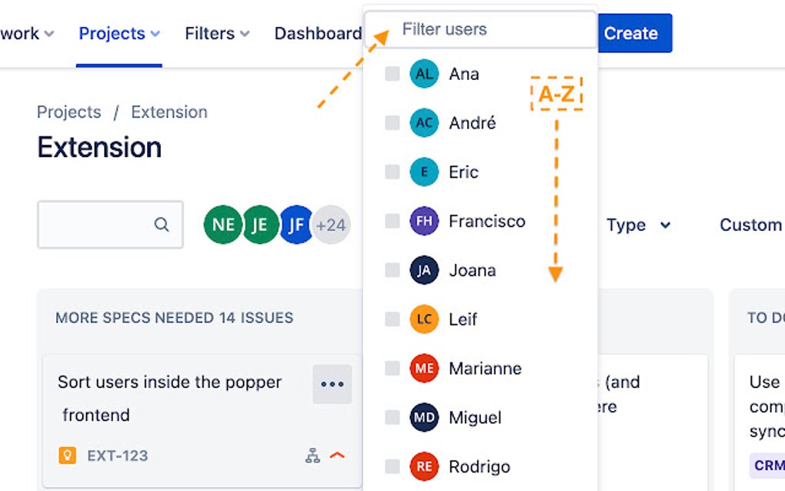Check the checkbox next to Ana
Viewport: 785px width, 491px height.
coord(392,74)
